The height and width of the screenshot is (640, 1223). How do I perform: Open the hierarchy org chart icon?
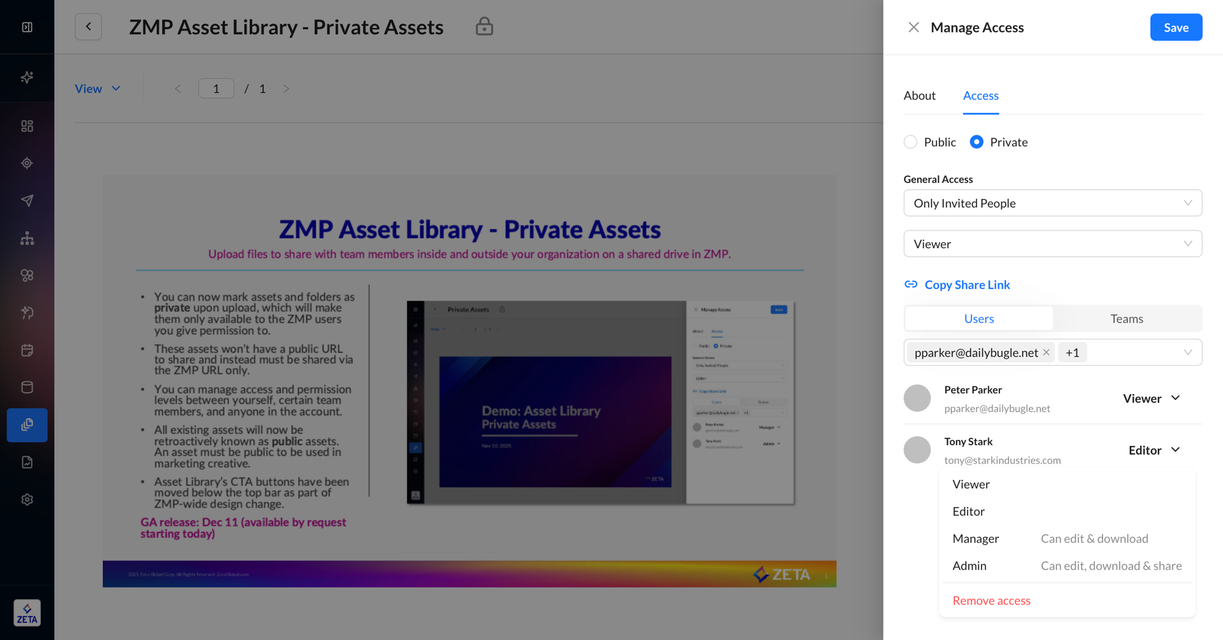27,238
